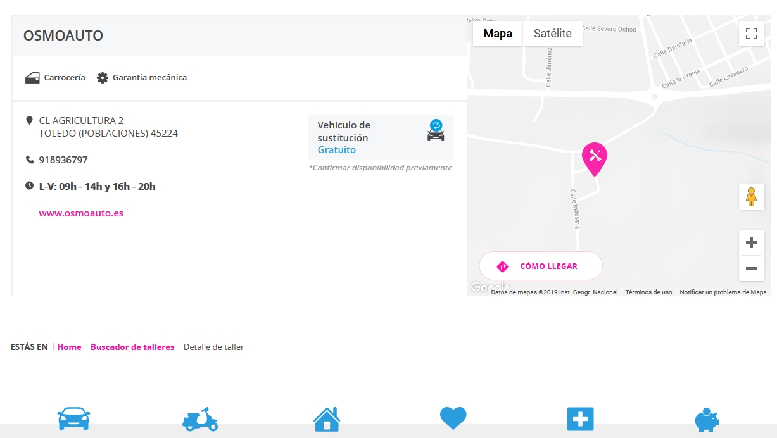Click the piggy bank savings icon

(x=707, y=419)
